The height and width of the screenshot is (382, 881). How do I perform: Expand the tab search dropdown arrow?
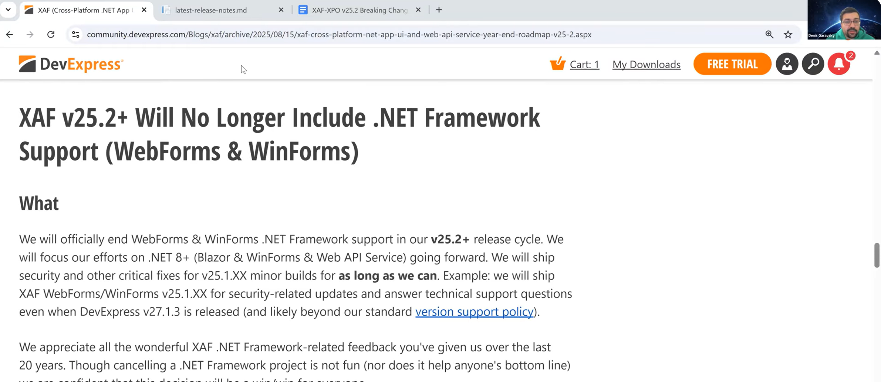(x=8, y=10)
